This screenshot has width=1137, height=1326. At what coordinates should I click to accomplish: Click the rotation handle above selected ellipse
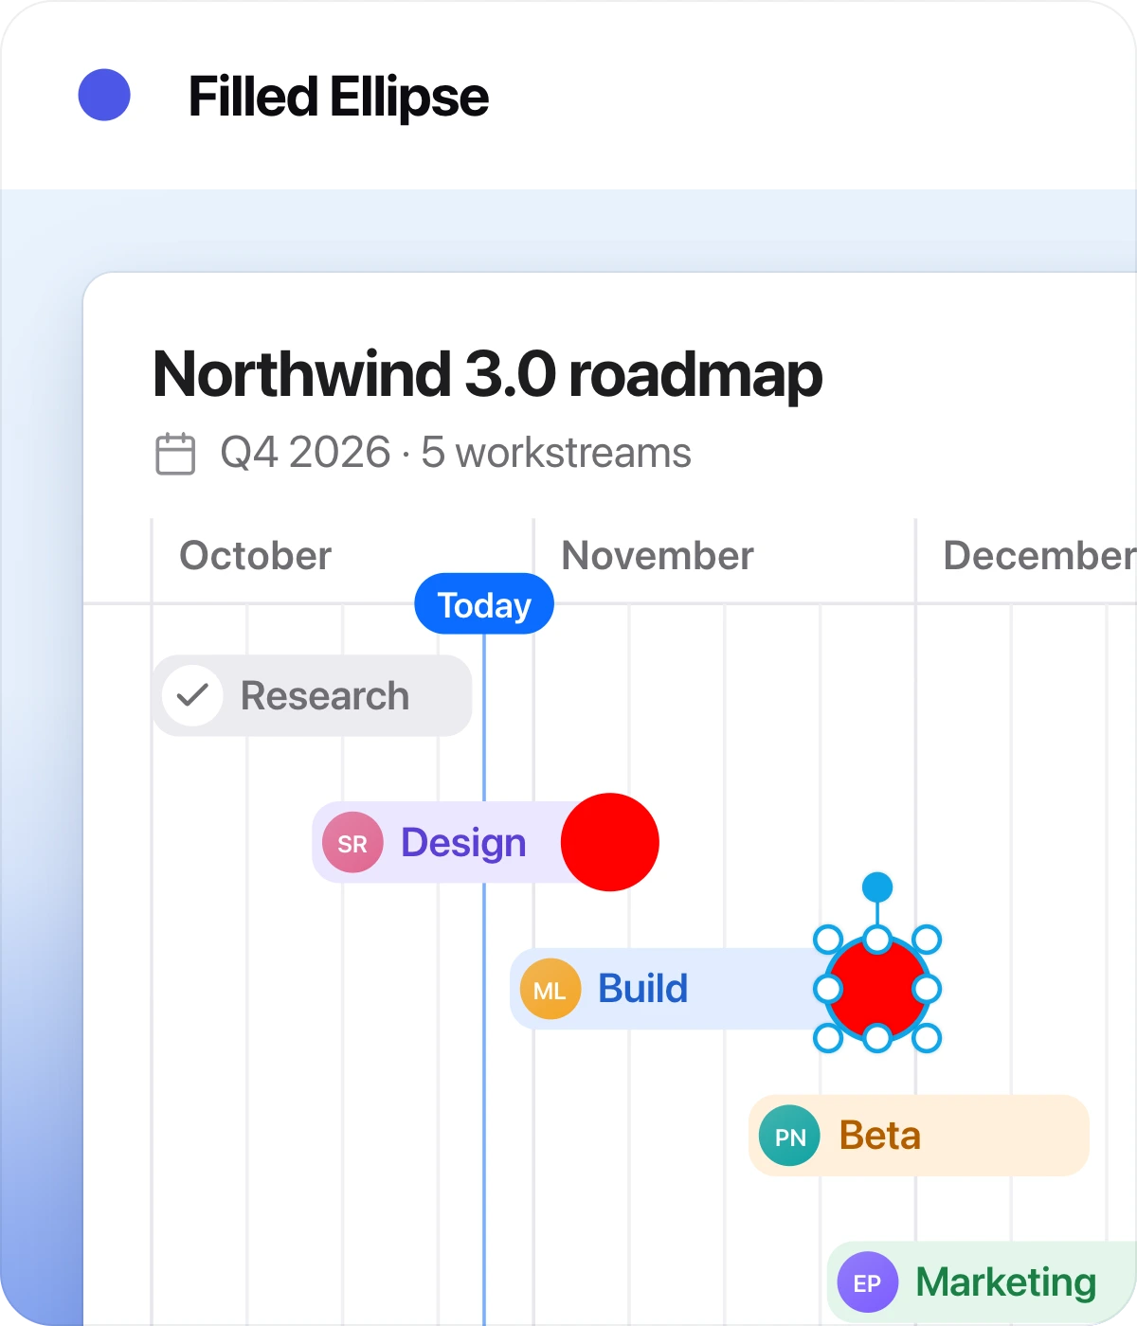(x=877, y=887)
